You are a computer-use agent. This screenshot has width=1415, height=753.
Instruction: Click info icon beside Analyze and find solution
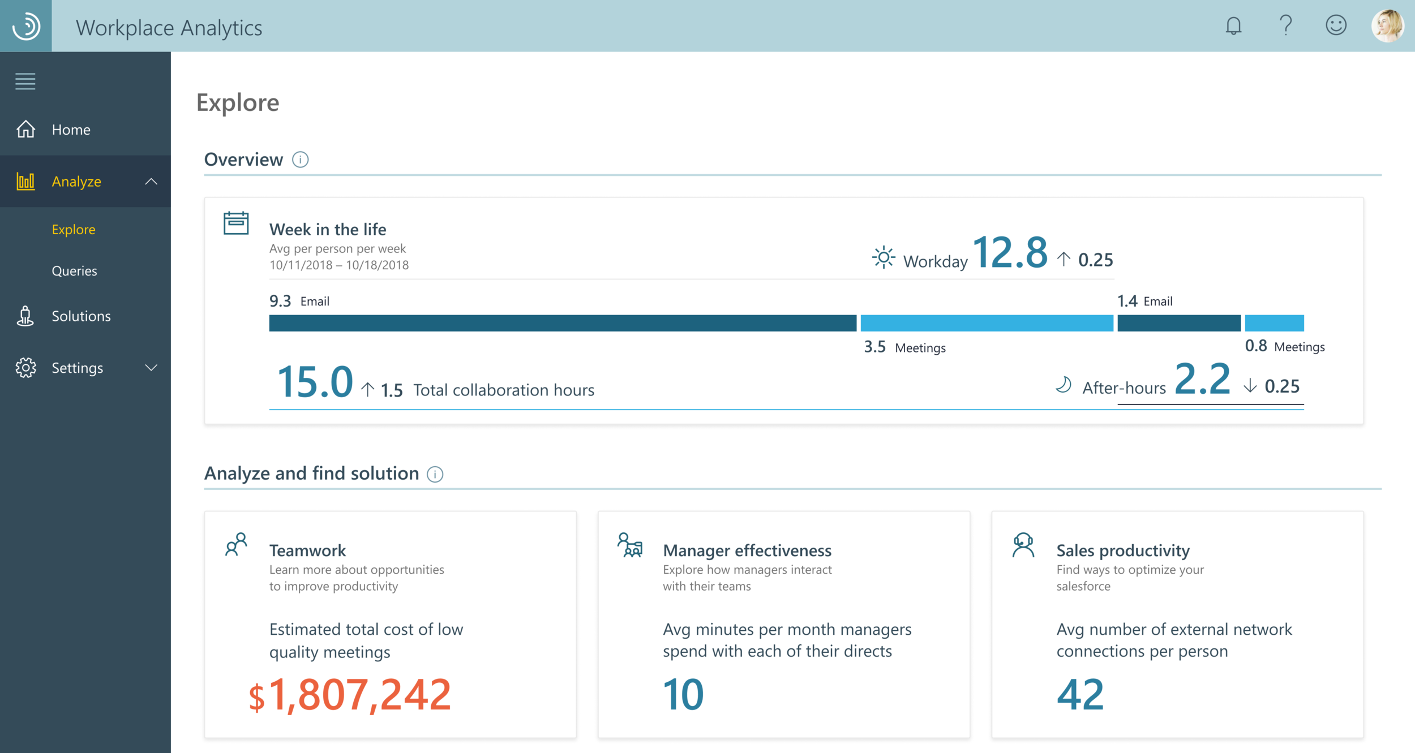pos(435,474)
